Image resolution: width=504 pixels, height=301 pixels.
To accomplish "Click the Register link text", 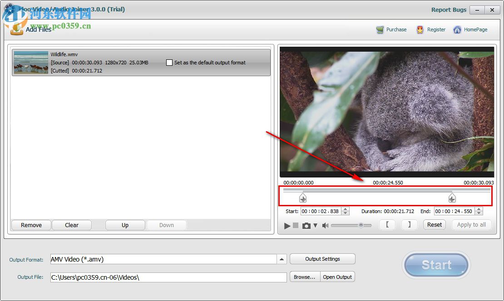I will tap(436, 29).
